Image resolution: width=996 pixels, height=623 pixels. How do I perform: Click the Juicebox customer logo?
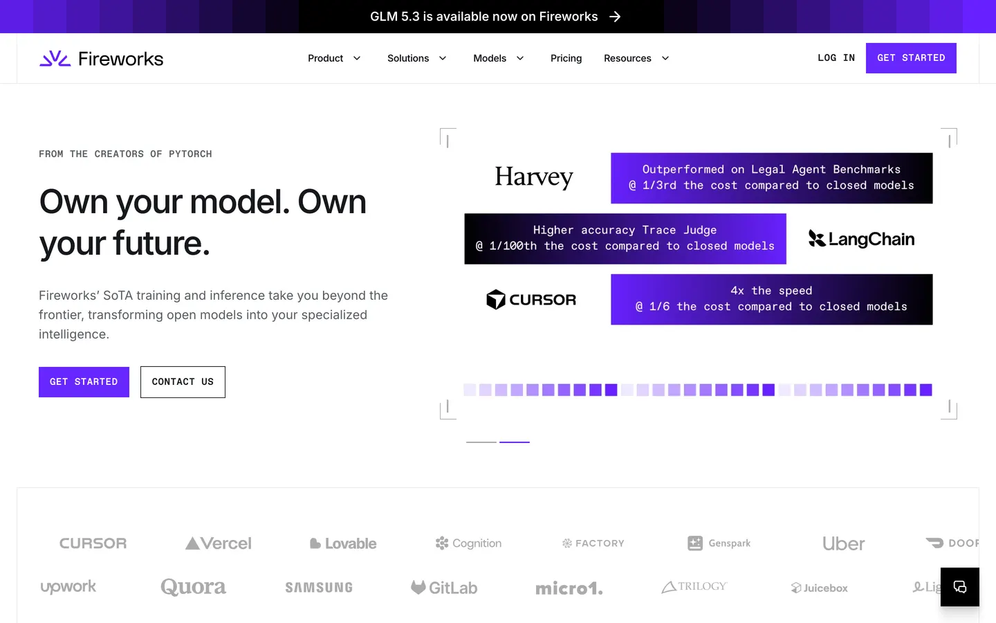coord(820,588)
